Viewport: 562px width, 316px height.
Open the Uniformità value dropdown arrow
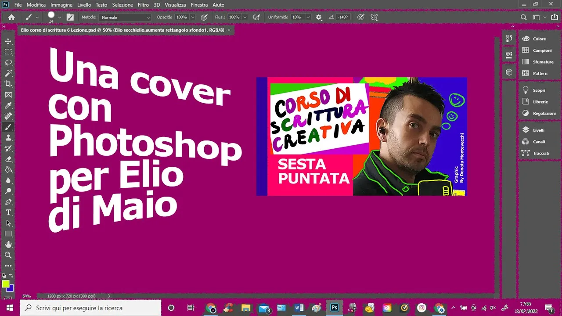(x=308, y=17)
